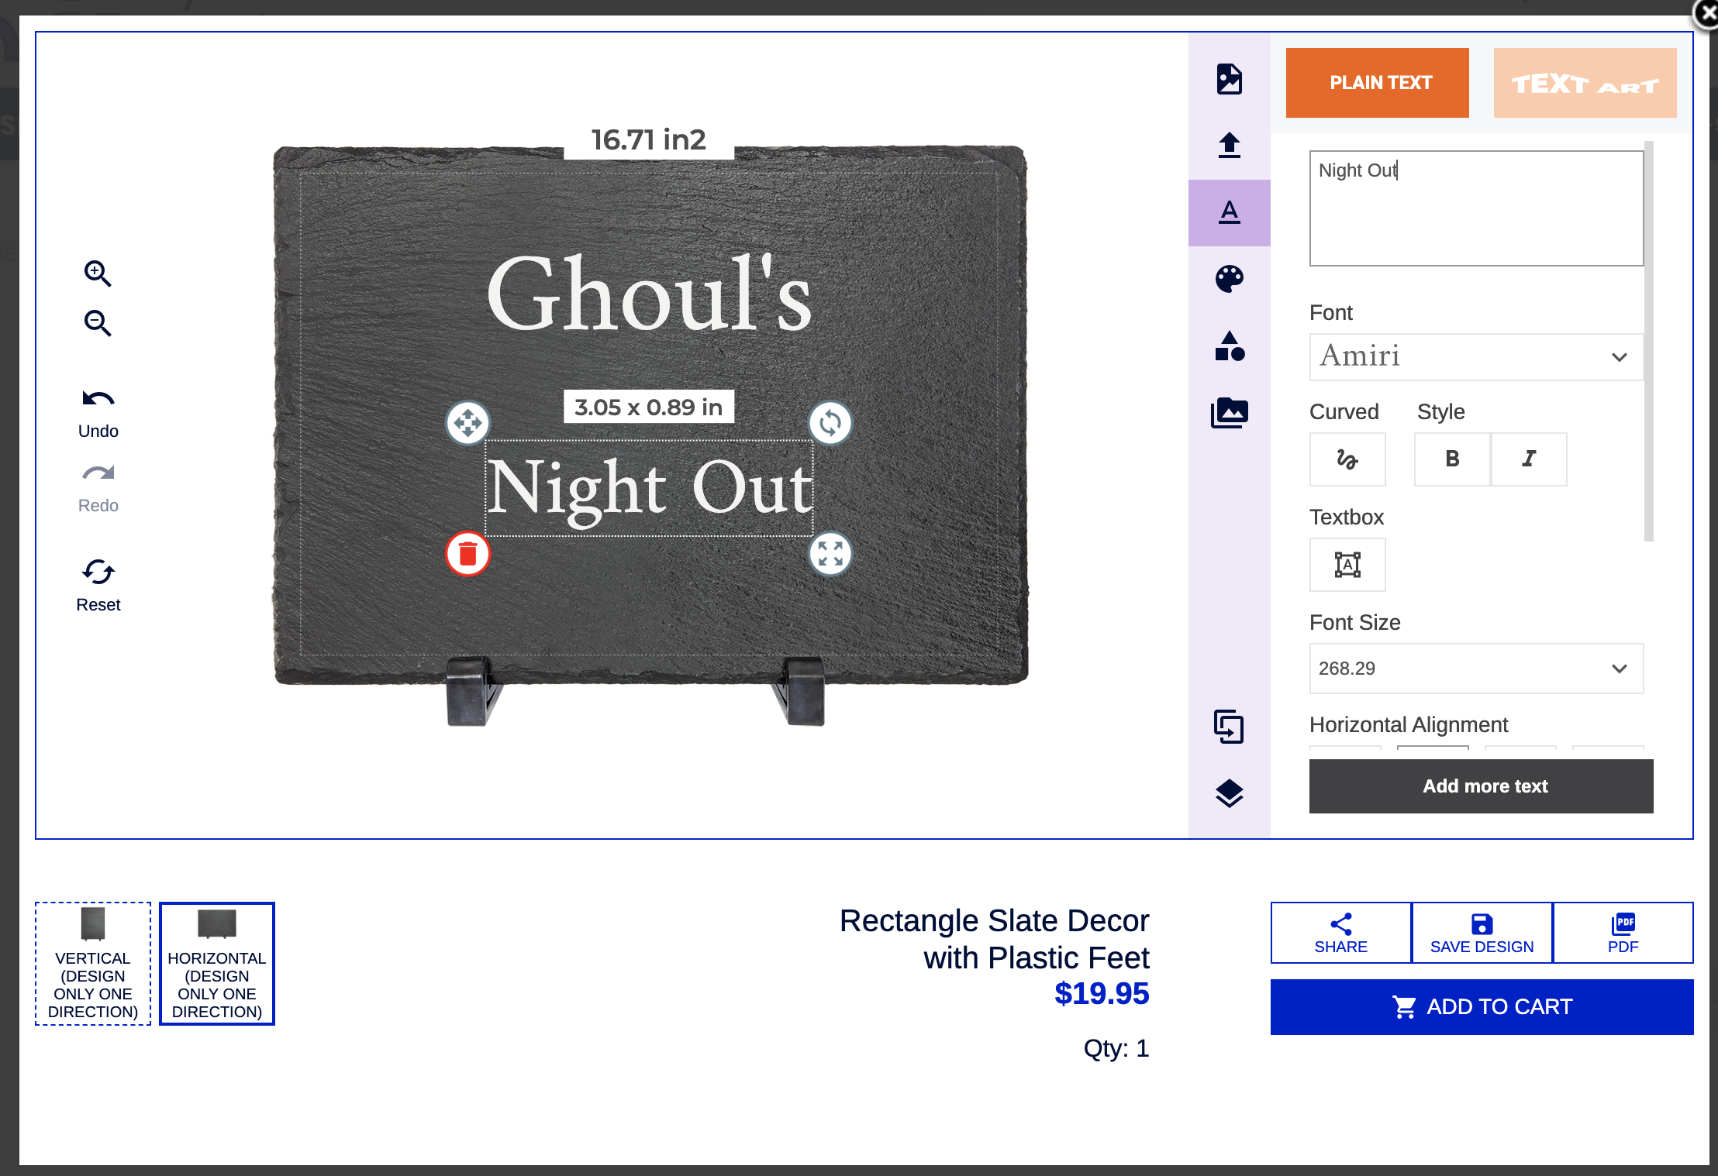Duplicate the current design

1230,727
